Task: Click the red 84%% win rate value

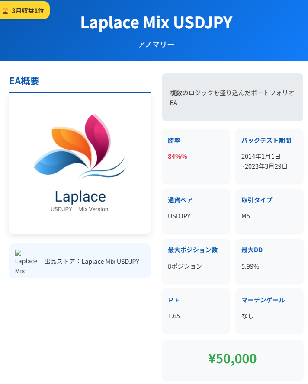Action: pyautogui.click(x=177, y=156)
